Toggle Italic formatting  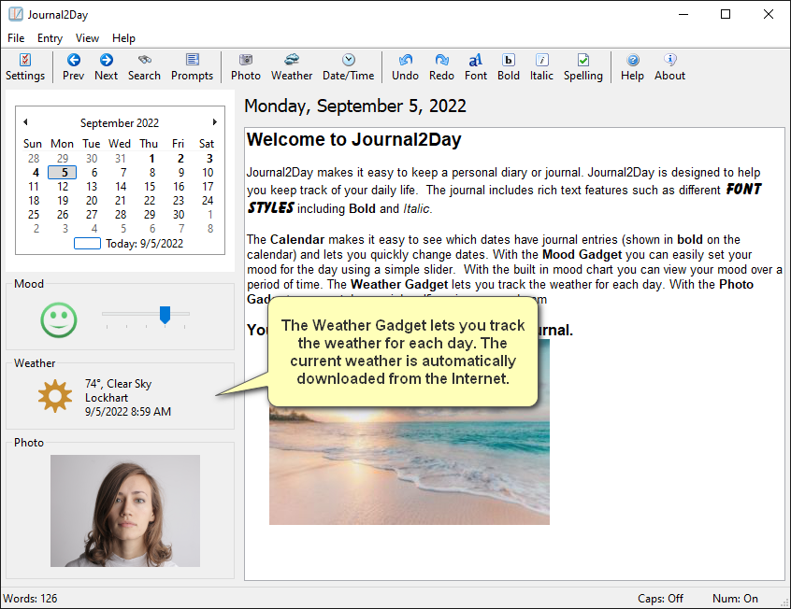541,67
